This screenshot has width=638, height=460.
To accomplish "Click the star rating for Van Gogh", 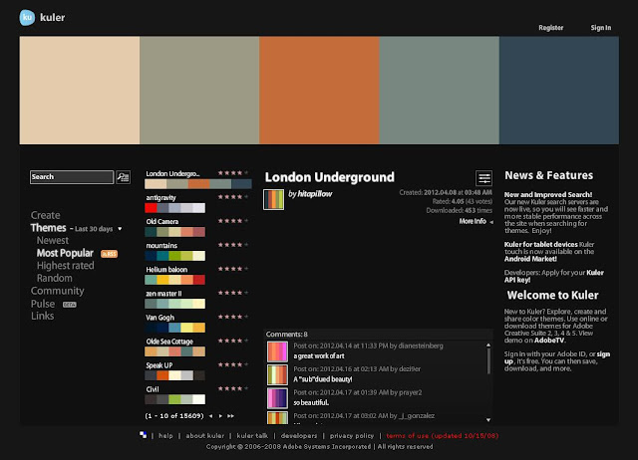I will coord(233,317).
